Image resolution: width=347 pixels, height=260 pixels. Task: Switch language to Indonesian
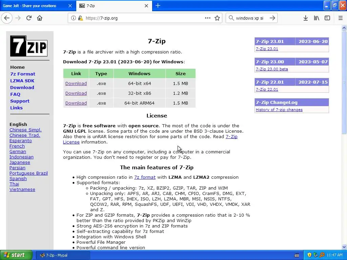click(x=21, y=157)
